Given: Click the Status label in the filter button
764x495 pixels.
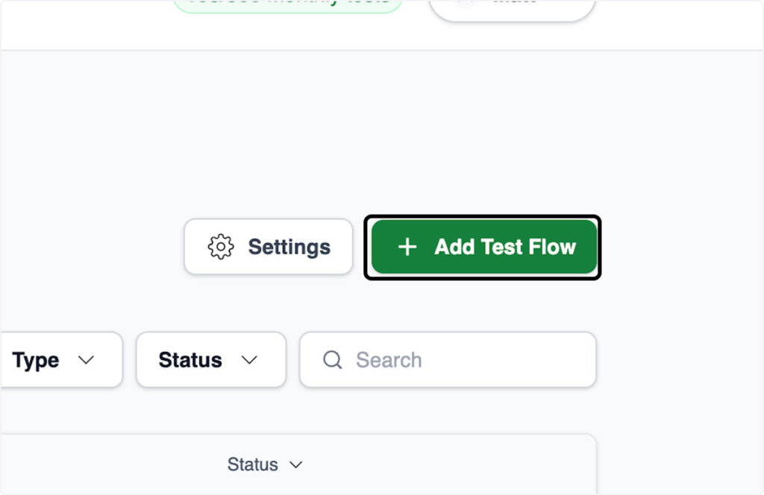Looking at the screenshot, I should pyautogui.click(x=190, y=360).
